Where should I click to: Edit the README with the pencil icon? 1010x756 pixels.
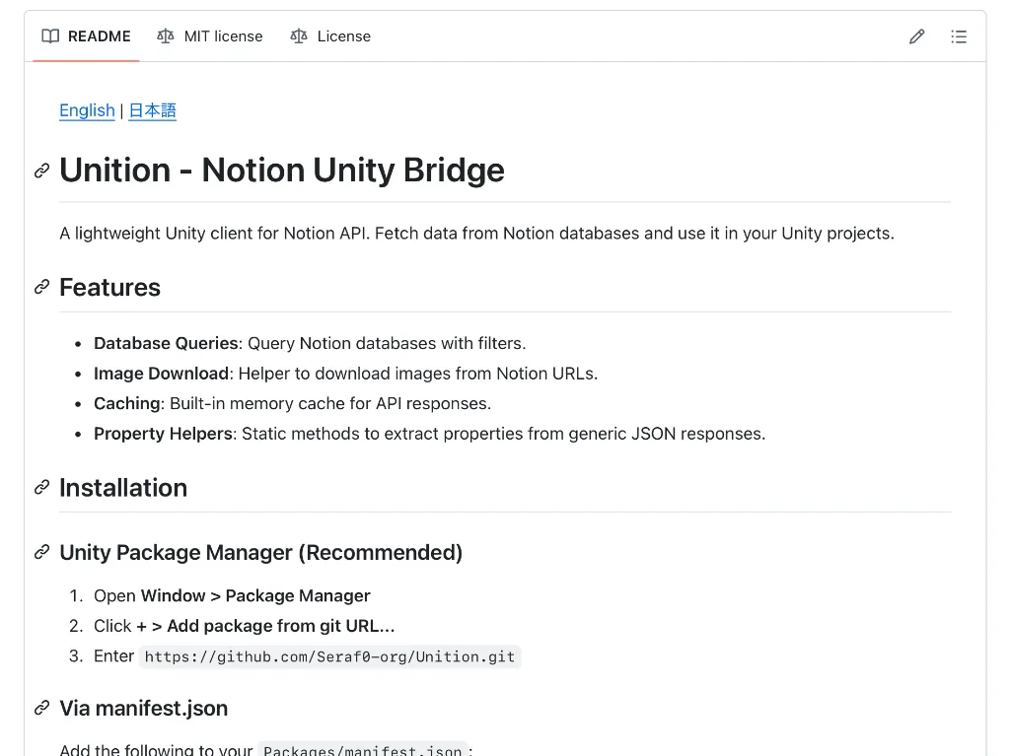click(x=917, y=36)
